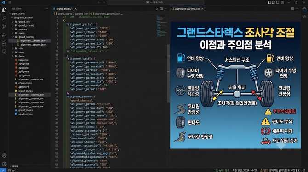
Task: Run the file with the play button
Action: tap(157, 9)
